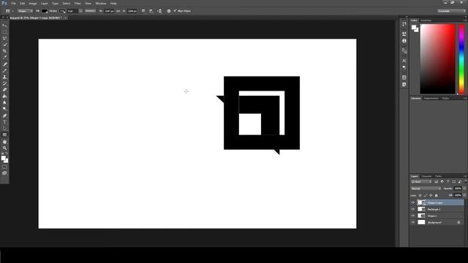The width and height of the screenshot is (468, 263).
Task: Select the Magic Wand tool
Action: 4,45
